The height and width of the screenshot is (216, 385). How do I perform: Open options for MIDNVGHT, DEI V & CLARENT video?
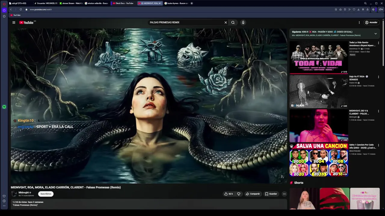(378, 111)
